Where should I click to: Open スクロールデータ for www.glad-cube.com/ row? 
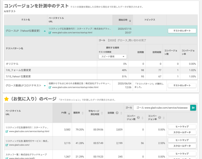[x=182, y=146]
